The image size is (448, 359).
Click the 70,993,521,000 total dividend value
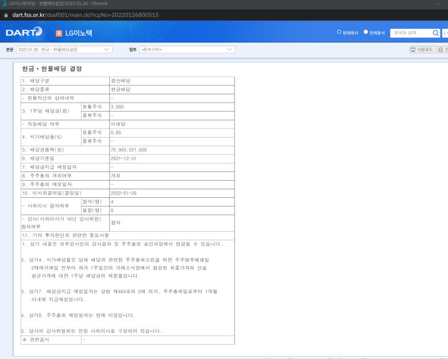tap(129, 150)
